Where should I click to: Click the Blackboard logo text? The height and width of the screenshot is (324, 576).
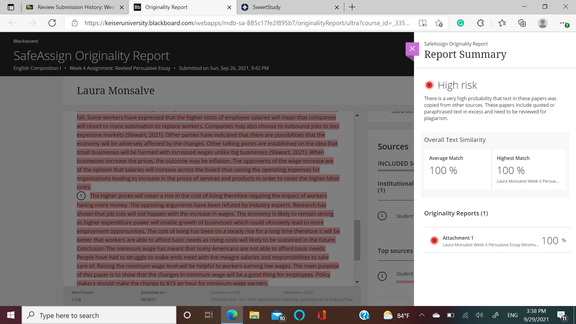26,41
